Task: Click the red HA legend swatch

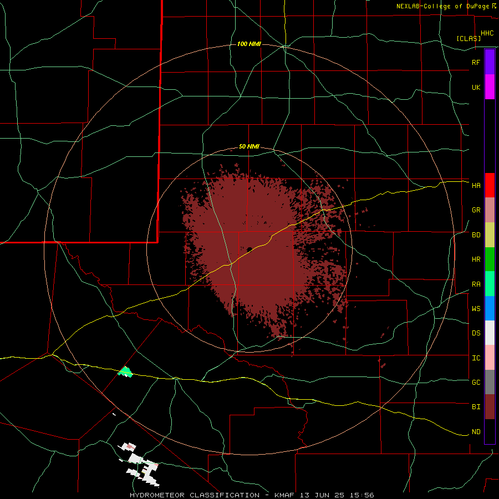Action: click(x=490, y=185)
